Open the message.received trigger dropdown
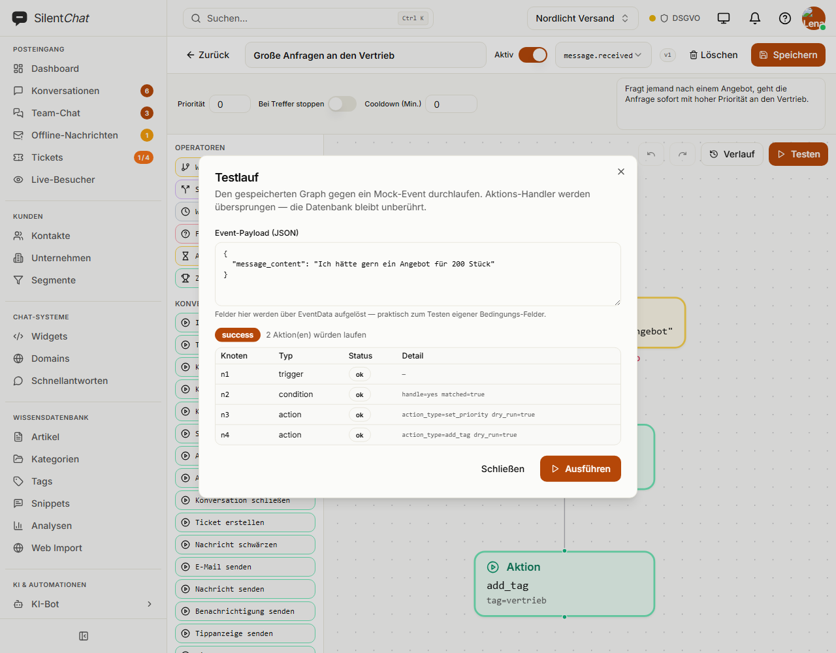Viewport: 836px width, 653px height. click(603, 56)
